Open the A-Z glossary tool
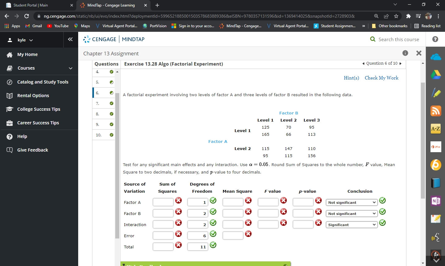Screen dimensions: 445x266 click(436, 128)
